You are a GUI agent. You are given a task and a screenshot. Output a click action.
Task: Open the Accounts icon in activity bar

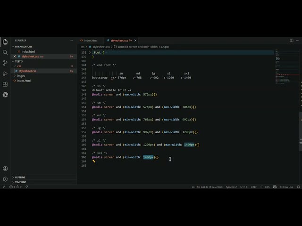tap(5, 169)
